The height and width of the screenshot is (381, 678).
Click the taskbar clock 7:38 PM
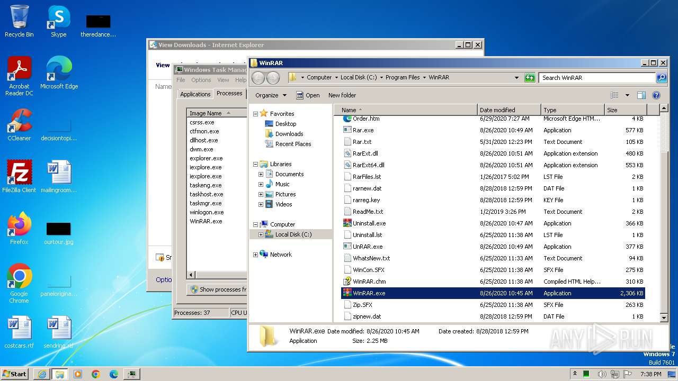coord(650,374)
